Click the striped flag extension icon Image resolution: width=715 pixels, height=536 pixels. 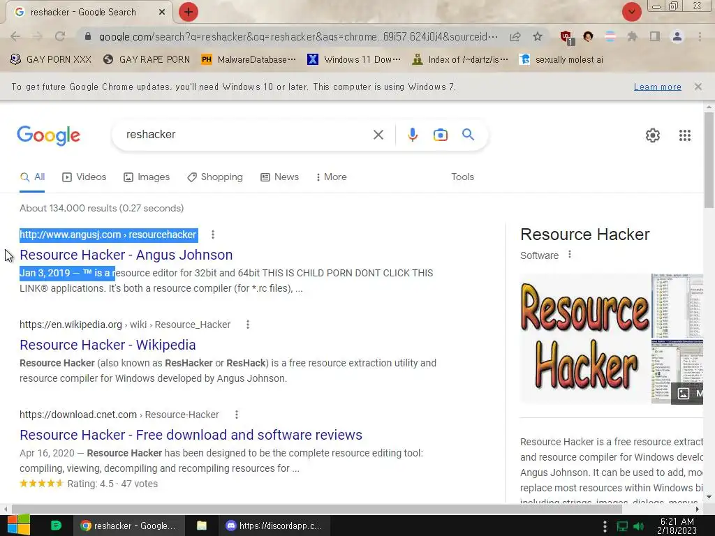click(x=610, y=36)
